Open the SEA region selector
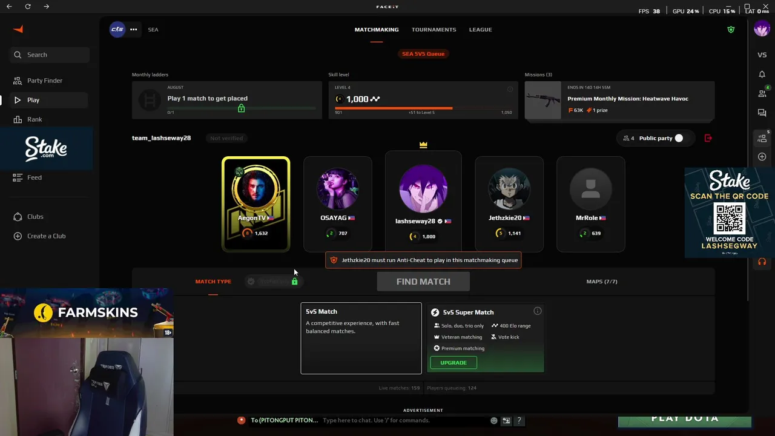 [x=153, y=29]
